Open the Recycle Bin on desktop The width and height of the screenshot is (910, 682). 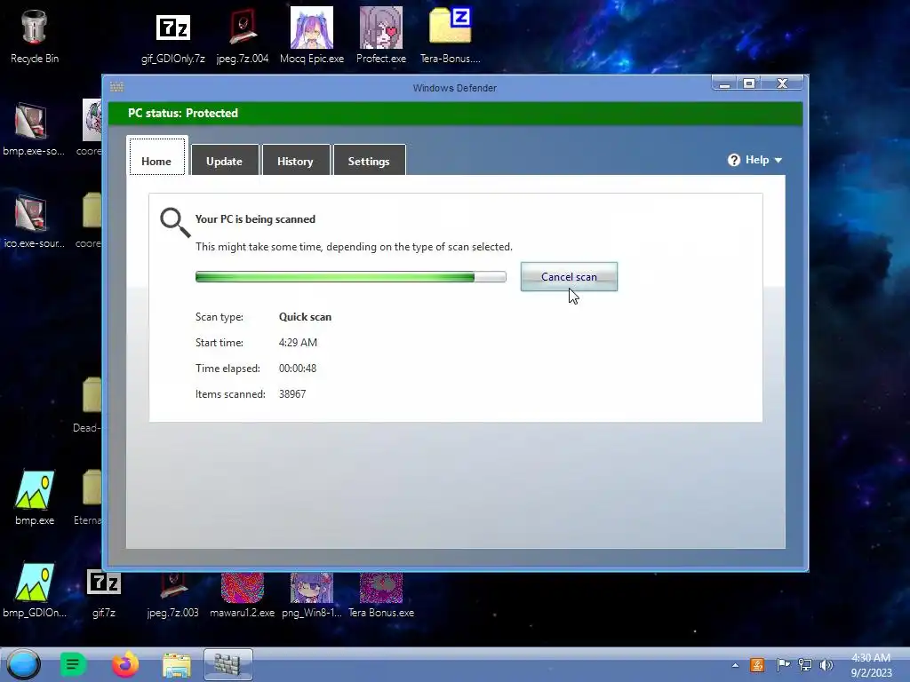(35, 36)
